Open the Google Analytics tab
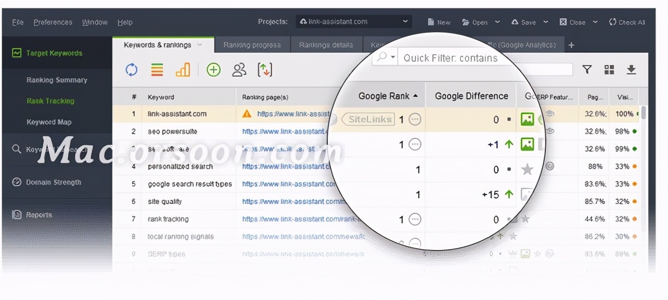The image size is (668, 300). coord(526,45)
